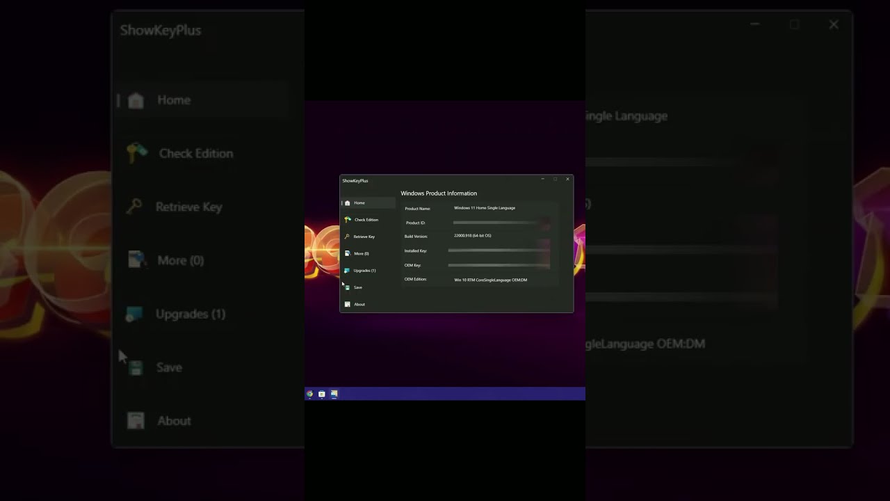Click the Retrieve Key icon in the small center window

347,237
